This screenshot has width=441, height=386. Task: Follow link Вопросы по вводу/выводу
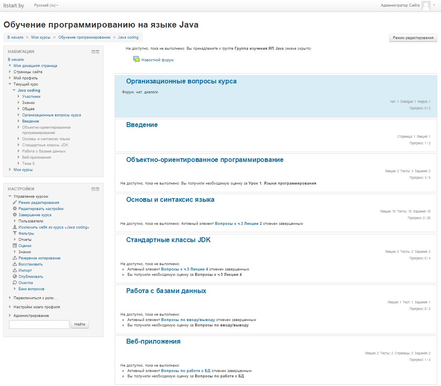pos(188,320)
